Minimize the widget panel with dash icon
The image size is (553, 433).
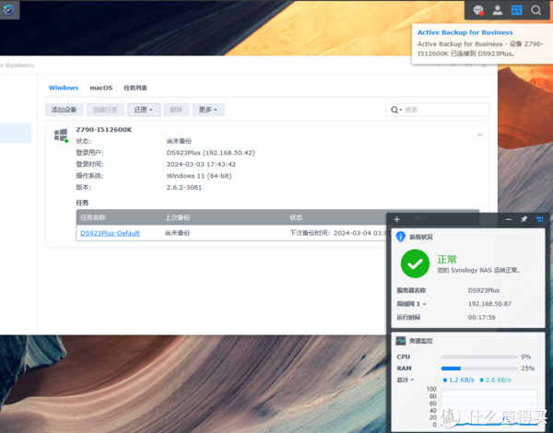tap(509, 219)
